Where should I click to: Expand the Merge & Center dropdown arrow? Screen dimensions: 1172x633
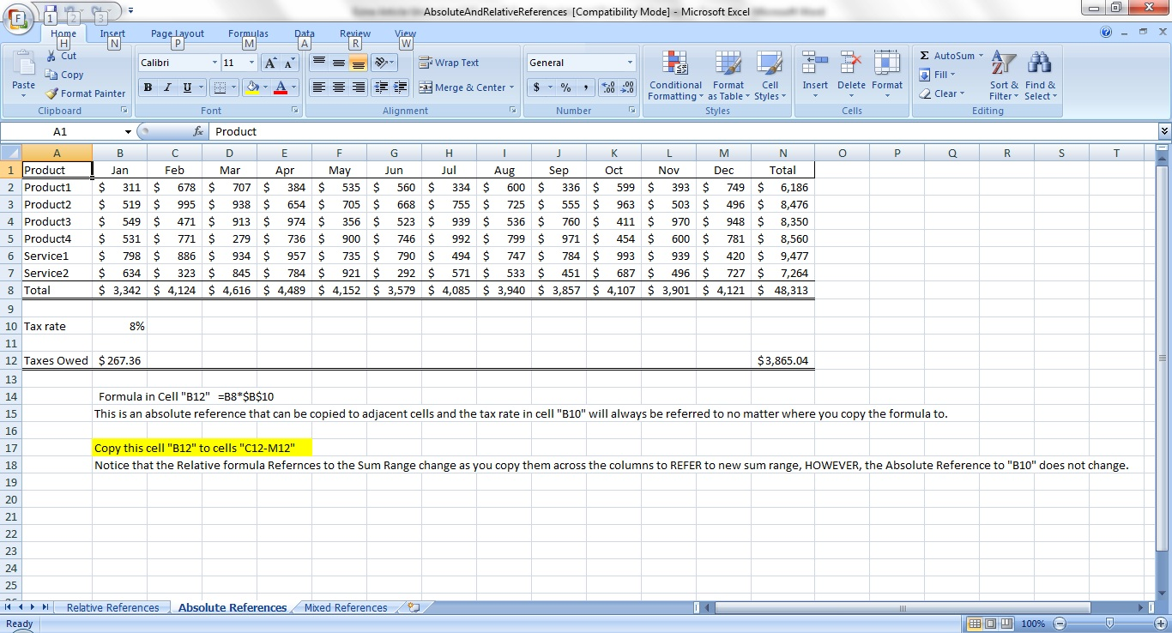[x=511, y=87]
